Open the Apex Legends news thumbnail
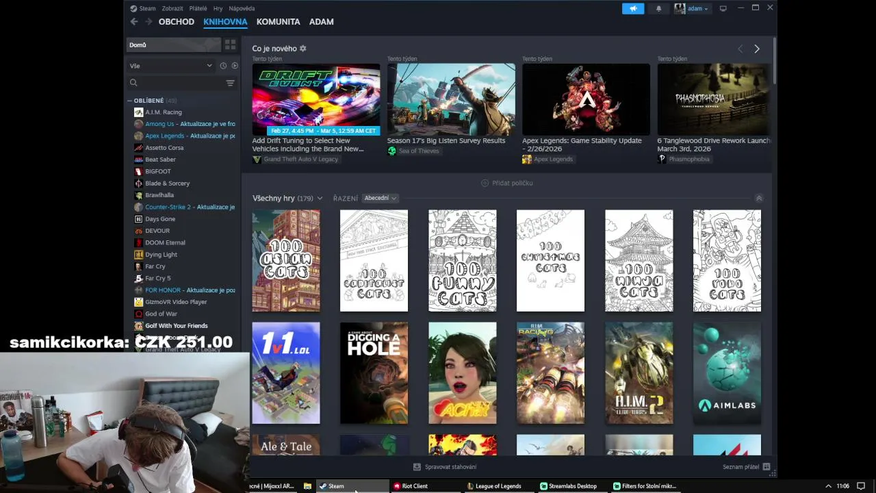 point(586,99)
